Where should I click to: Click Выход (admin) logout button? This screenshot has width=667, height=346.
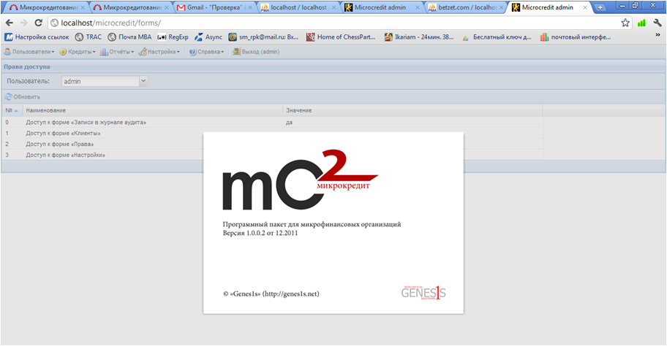click(x=256, y=52)
